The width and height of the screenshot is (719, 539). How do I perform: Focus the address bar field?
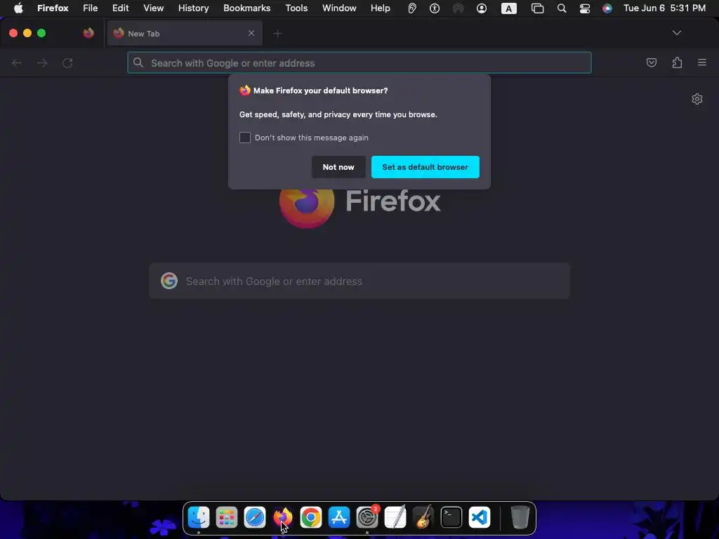point(359,62)
